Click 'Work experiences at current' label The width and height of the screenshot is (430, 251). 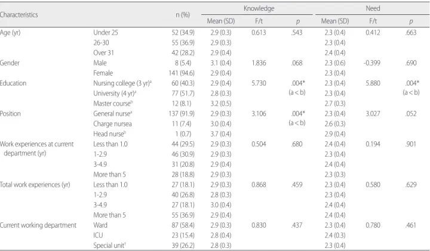coord(37,144)
